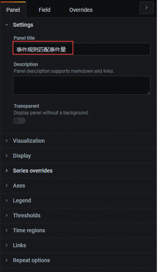158x272 pixels.
Task: Open the Axes section
Action: [78, 186]
